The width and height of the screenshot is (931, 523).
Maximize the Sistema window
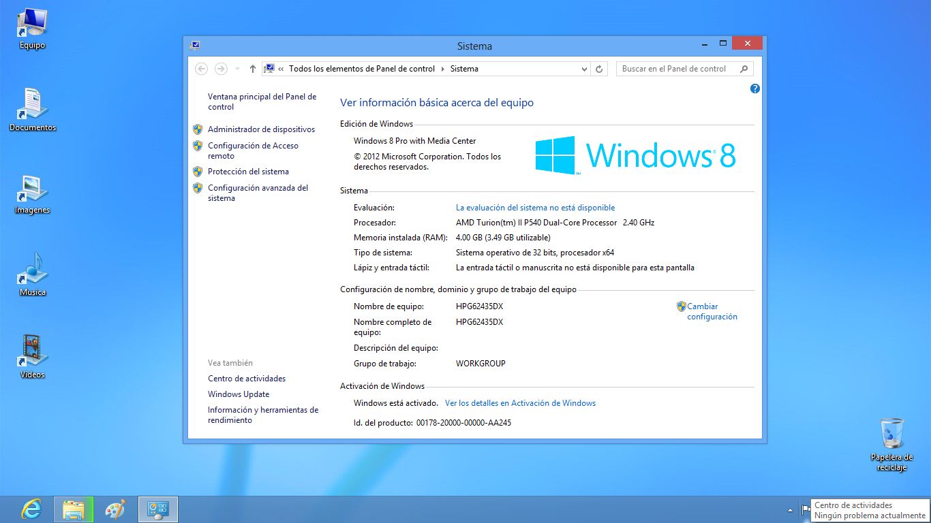(723, 44)
